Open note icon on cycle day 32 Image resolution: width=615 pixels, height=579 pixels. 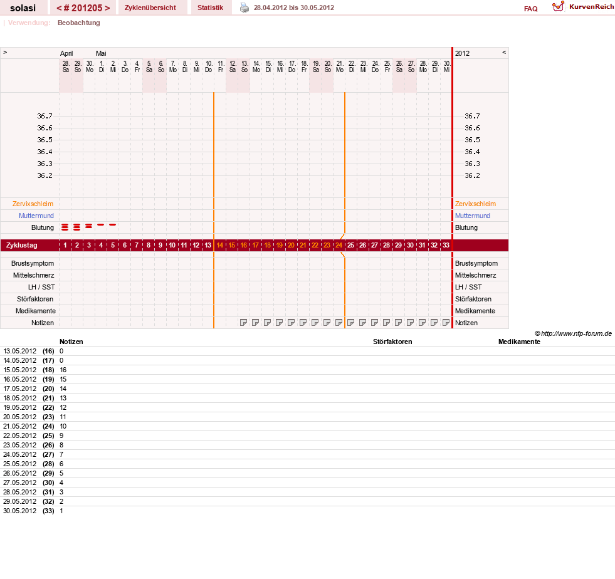click(x=434, y=323)
